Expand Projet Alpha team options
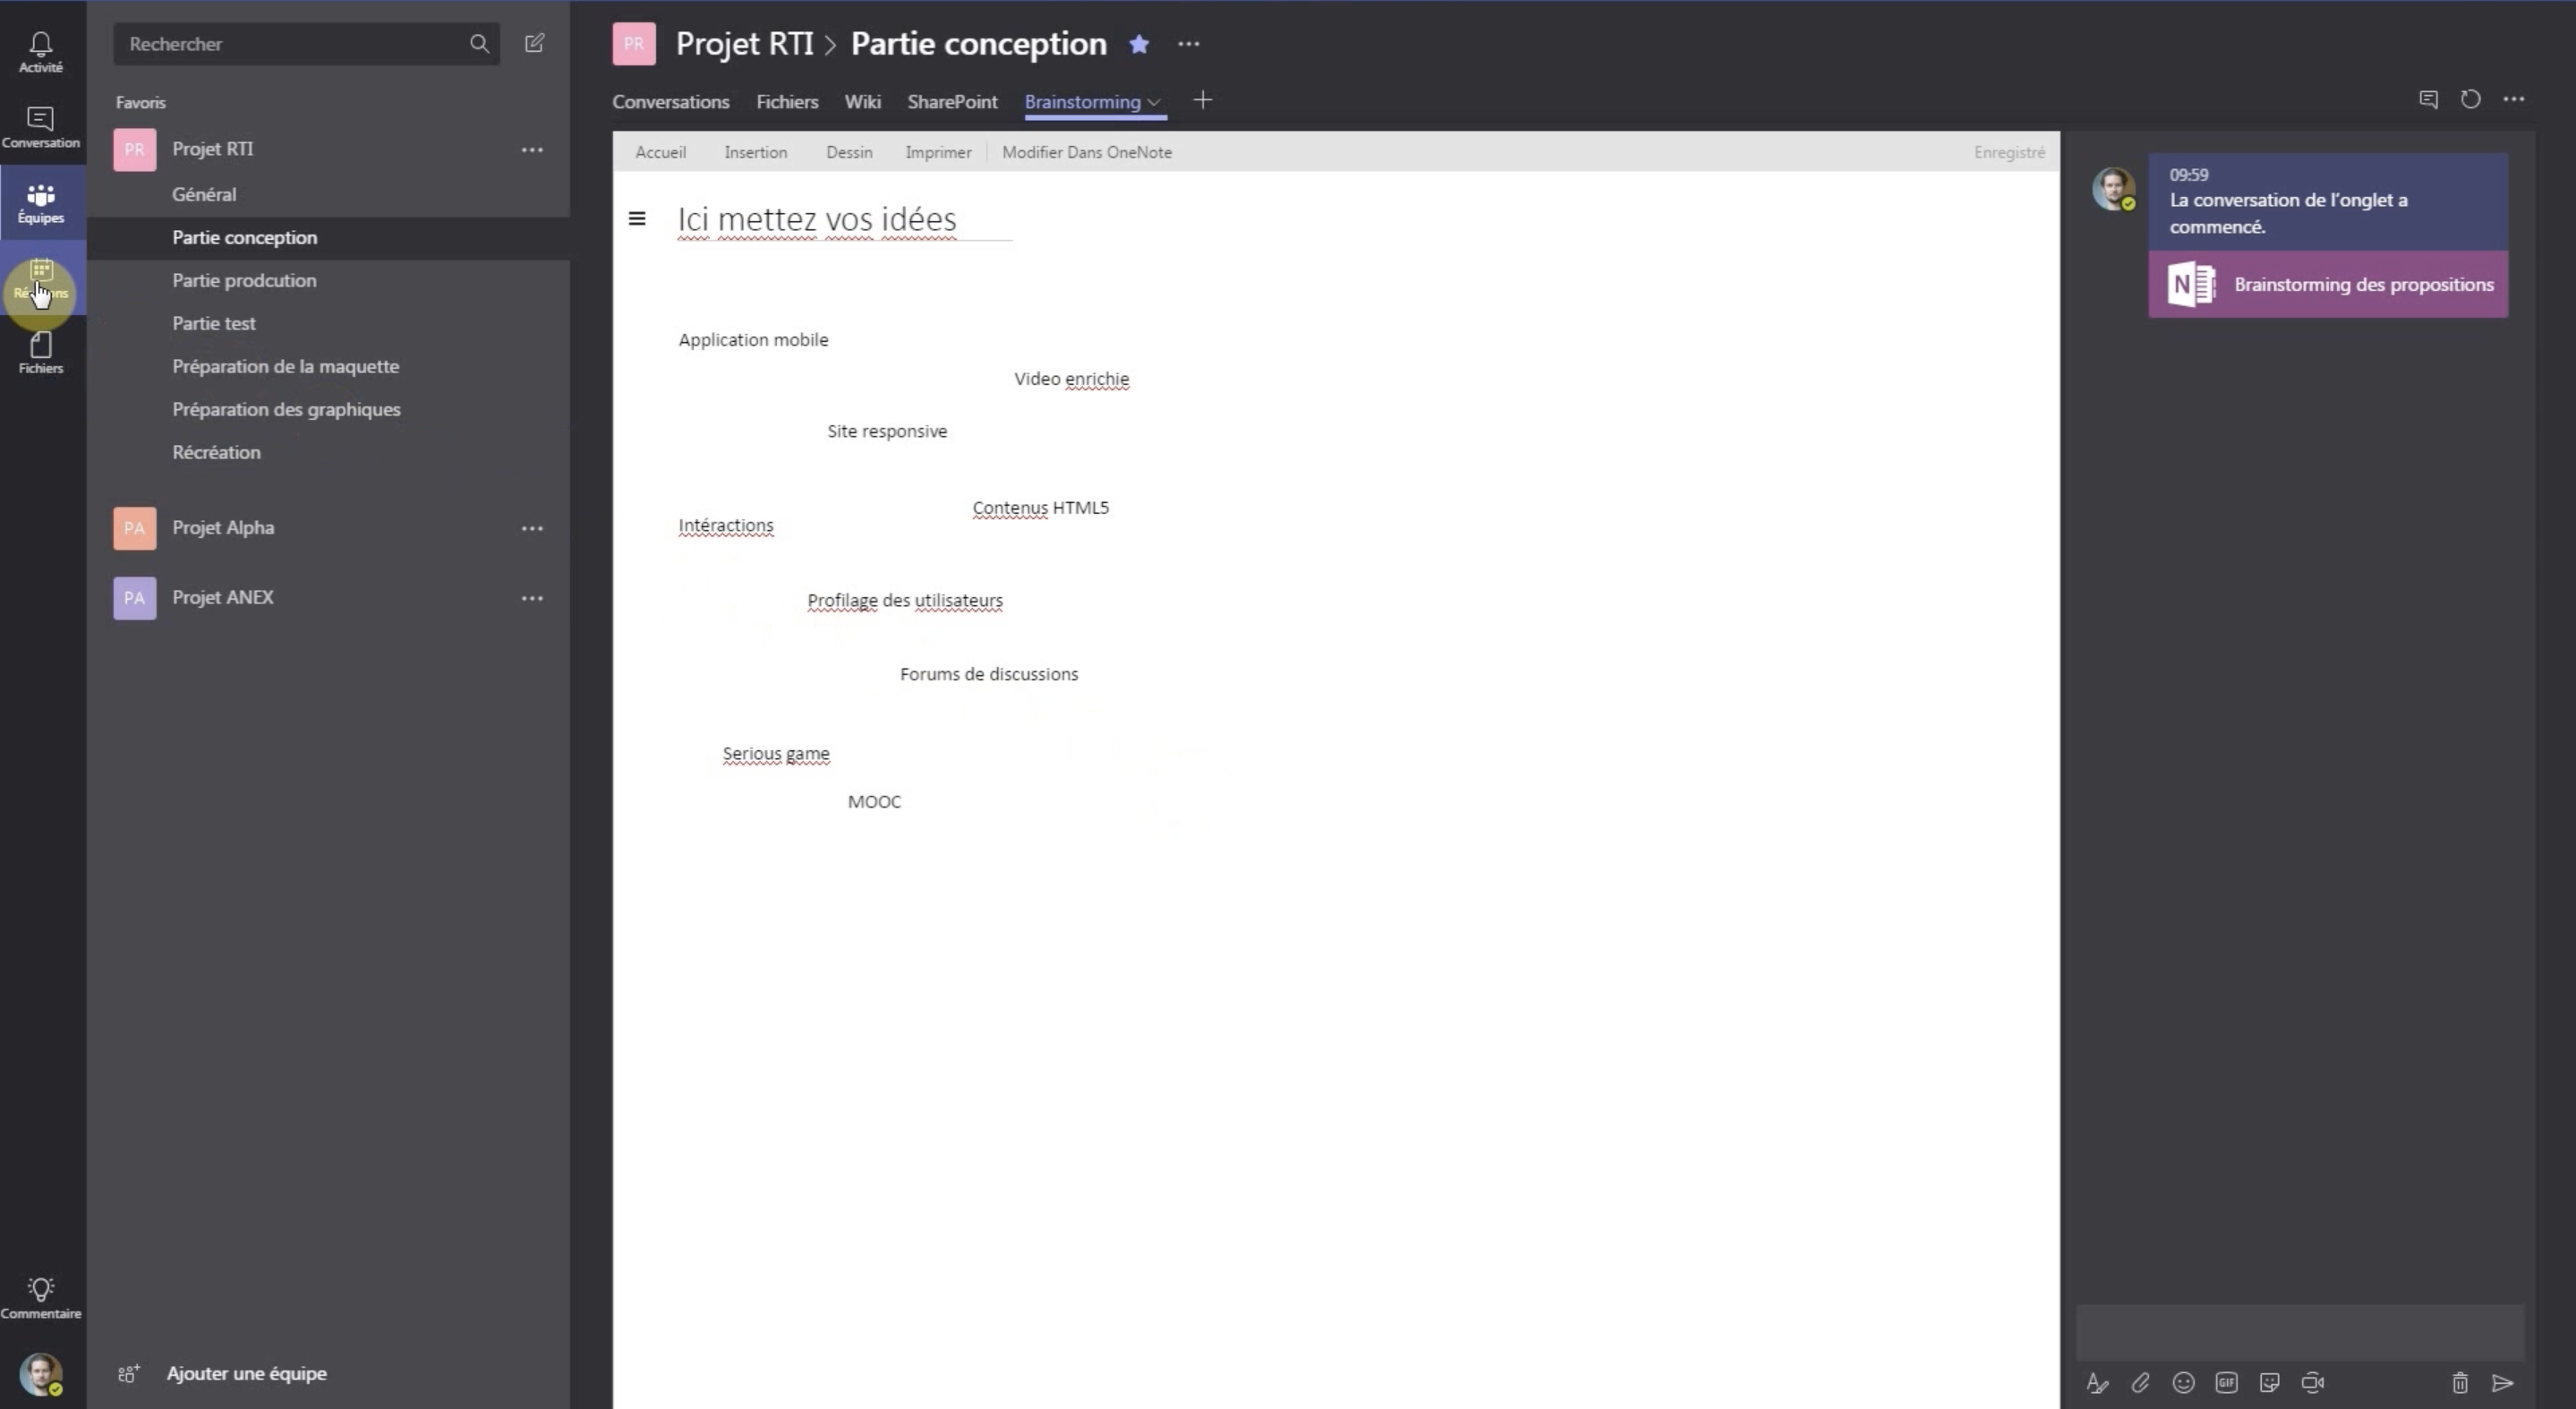Image resolution: width=2576 pixels, height=1409 pixels. tap(533, 527)
